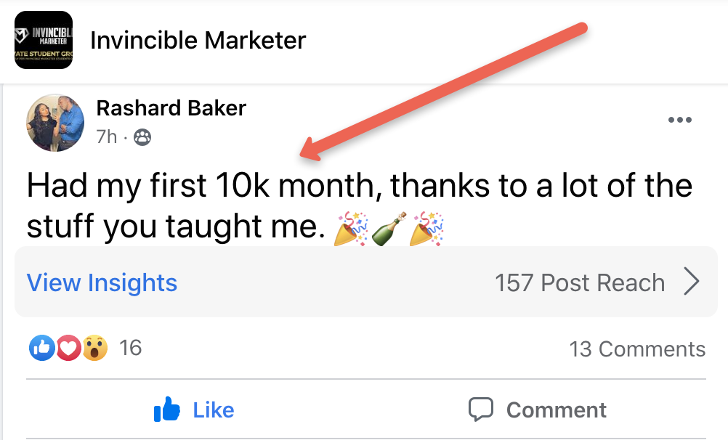This screenshot has width=728, height=440.
Task: Click the champagne bottle emoji in the post
Action: [x=389, y=229]
